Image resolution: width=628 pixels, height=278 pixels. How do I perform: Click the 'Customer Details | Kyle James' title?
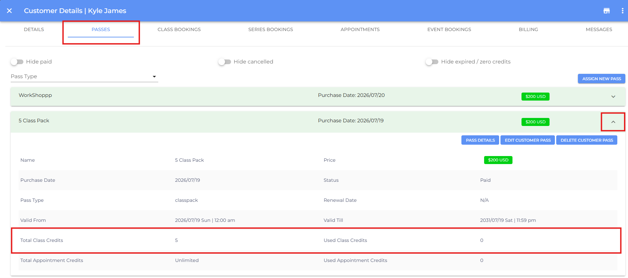point(75,11)
